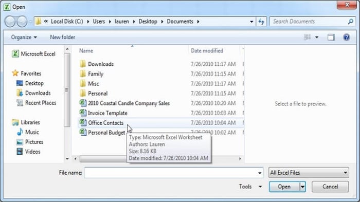Click the Music library note icon
The width and height of the screenshot is (360, 202).
(x=20, y=132)
